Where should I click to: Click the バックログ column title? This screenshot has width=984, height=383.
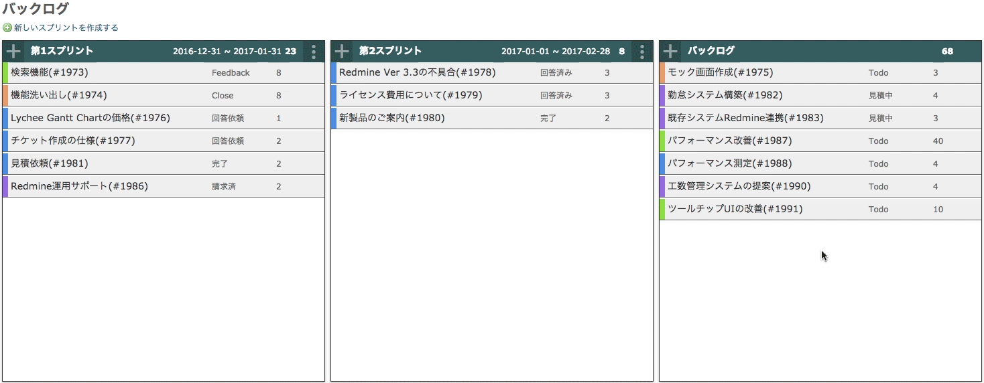click(711, 51)
